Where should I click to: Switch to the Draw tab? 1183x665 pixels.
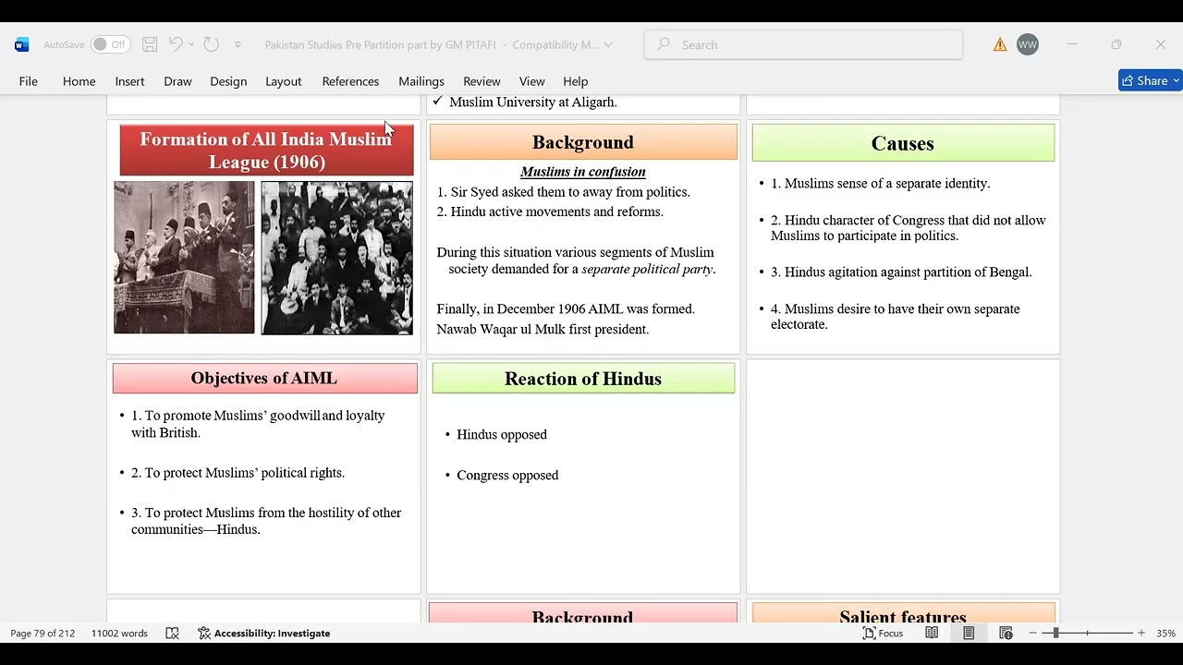click(177, 81)
